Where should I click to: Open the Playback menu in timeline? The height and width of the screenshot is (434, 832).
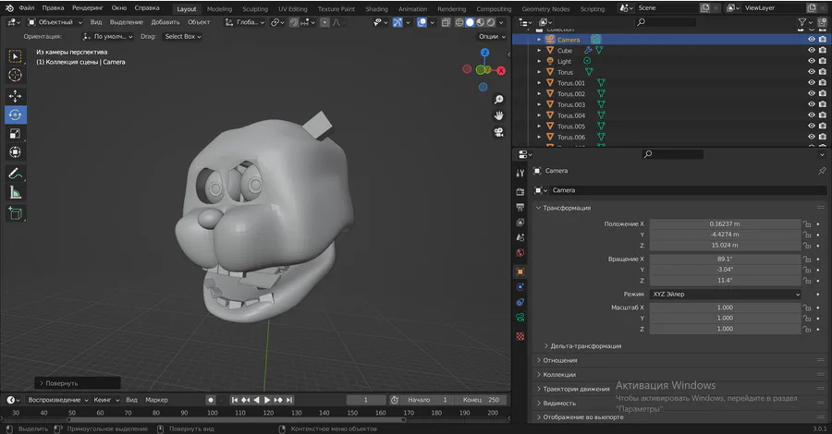tap(58, 400)
